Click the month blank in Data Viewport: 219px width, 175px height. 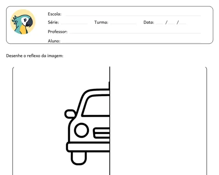pyautogui.click(x=172, y=24)
